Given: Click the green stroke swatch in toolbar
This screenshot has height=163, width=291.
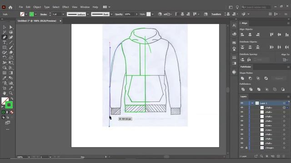Looking at the screenshot, I should point(9,105).
